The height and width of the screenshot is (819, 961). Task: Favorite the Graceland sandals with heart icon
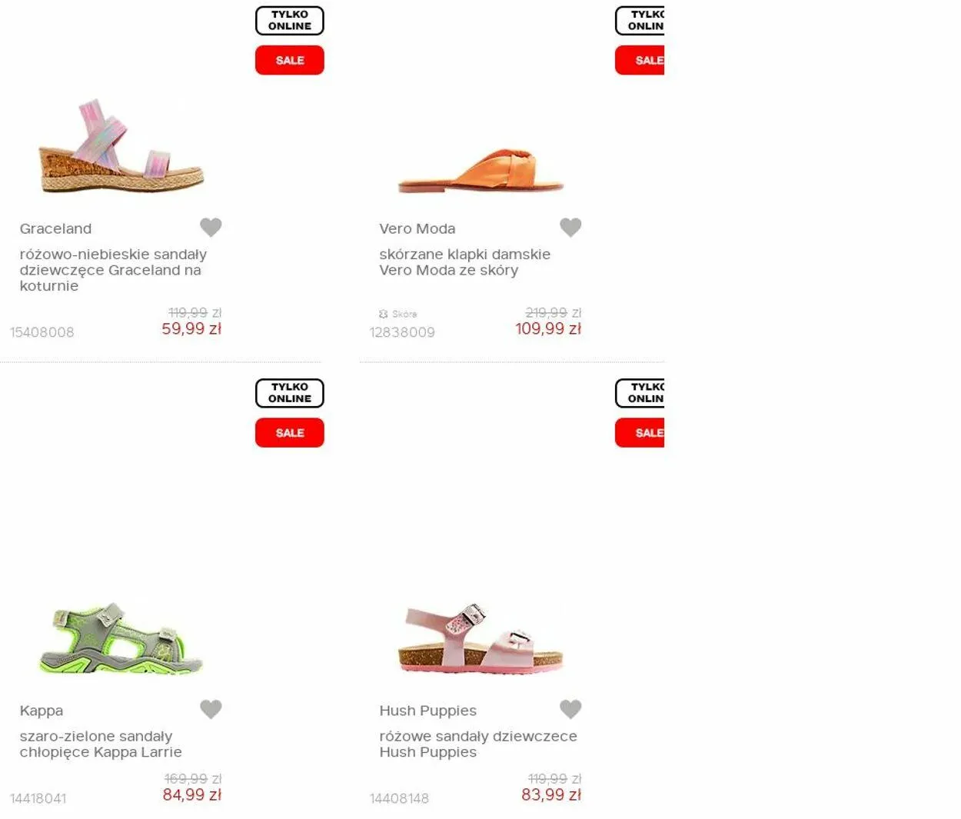tap(211, 227)
